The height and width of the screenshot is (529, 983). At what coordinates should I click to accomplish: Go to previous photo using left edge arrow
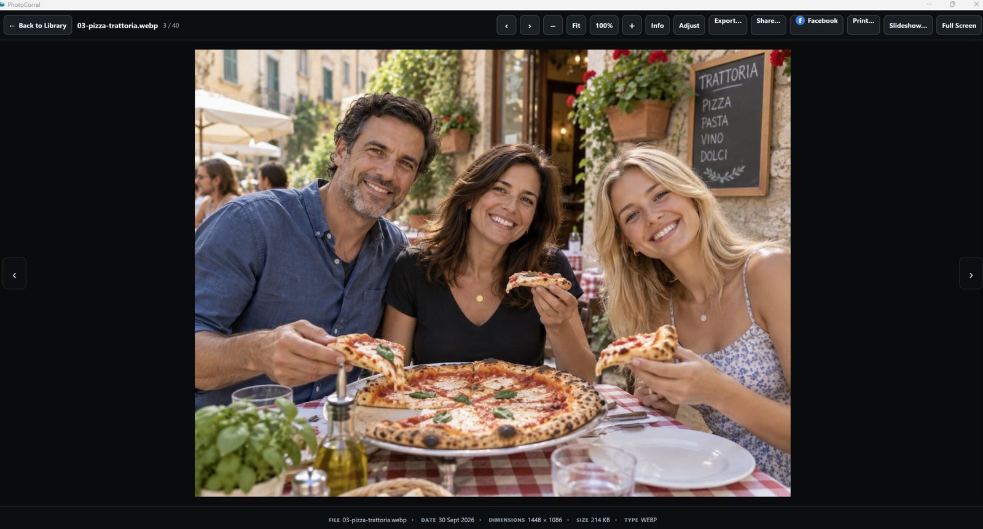point(15,273)
